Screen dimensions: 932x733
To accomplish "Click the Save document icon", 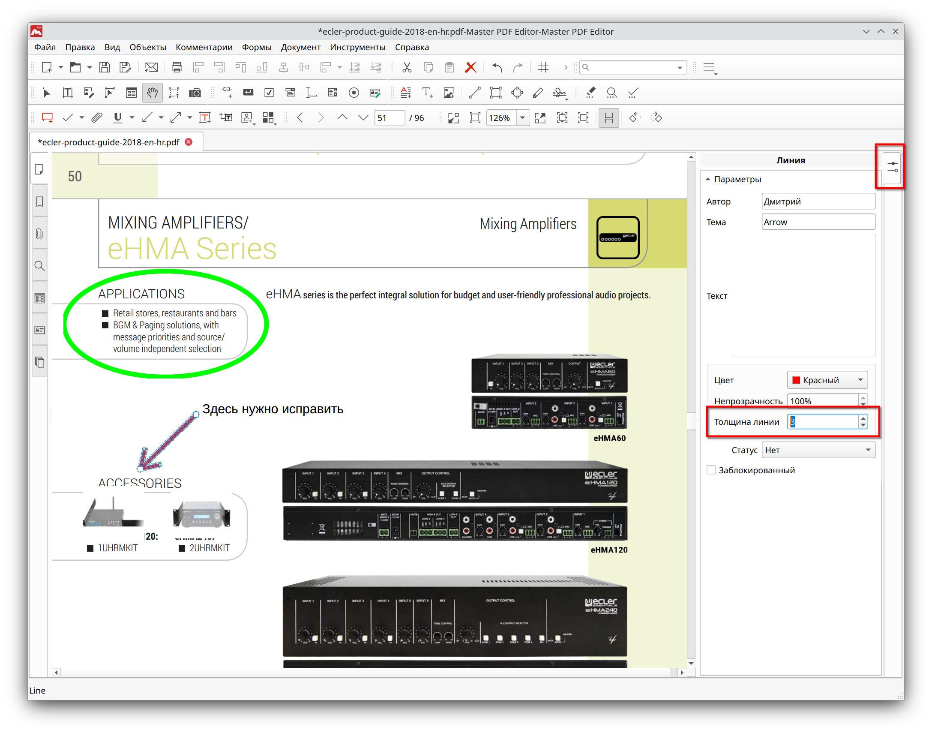I will (x=104, y=67).
